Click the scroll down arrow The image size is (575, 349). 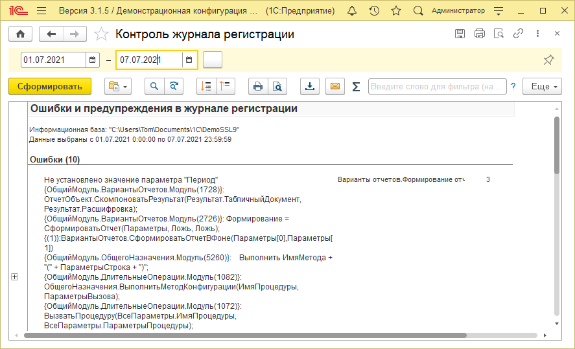point(557,323)
